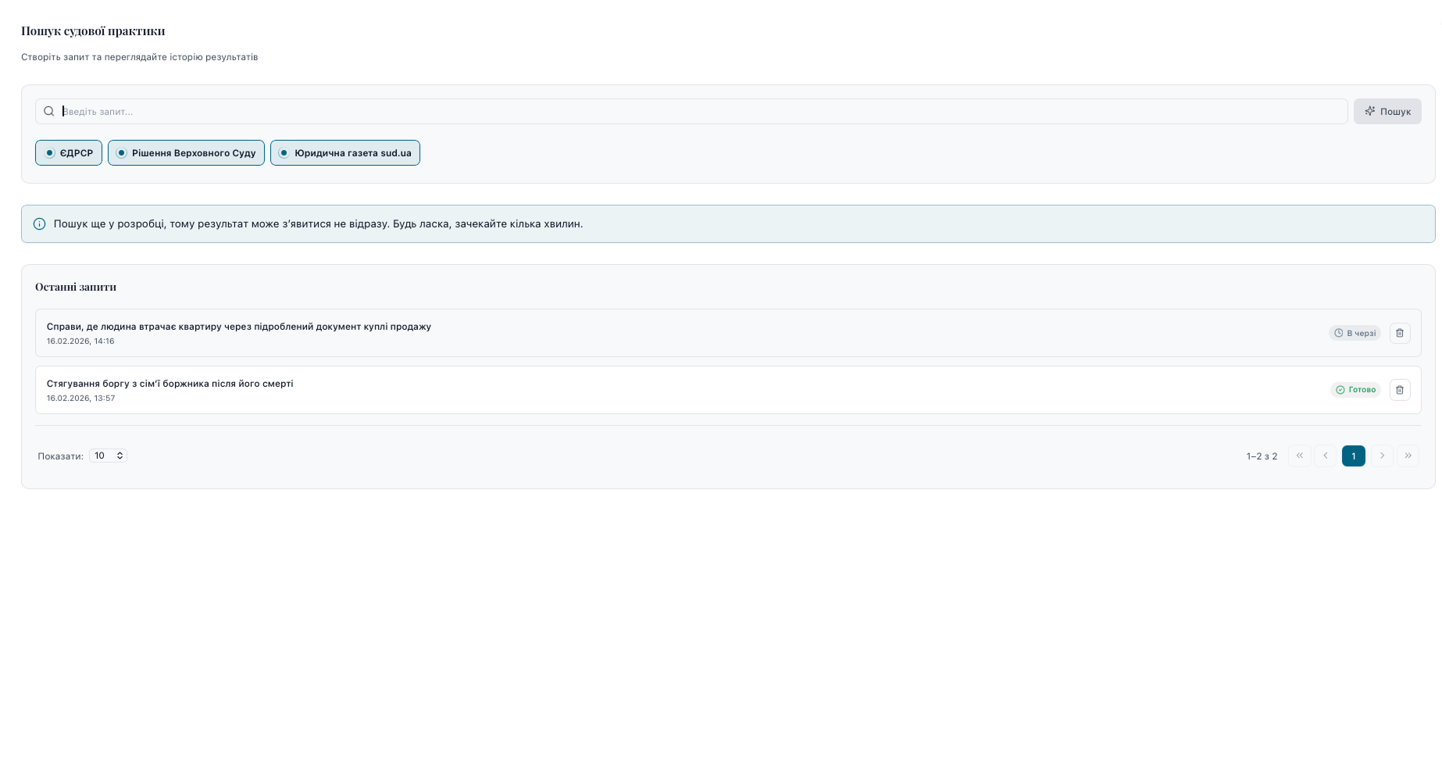Image resolution: width=1442 pixels, height=772 pixels.
Task: Toggle the Юридична газета sud.ua source
Action: coord(345,153)
